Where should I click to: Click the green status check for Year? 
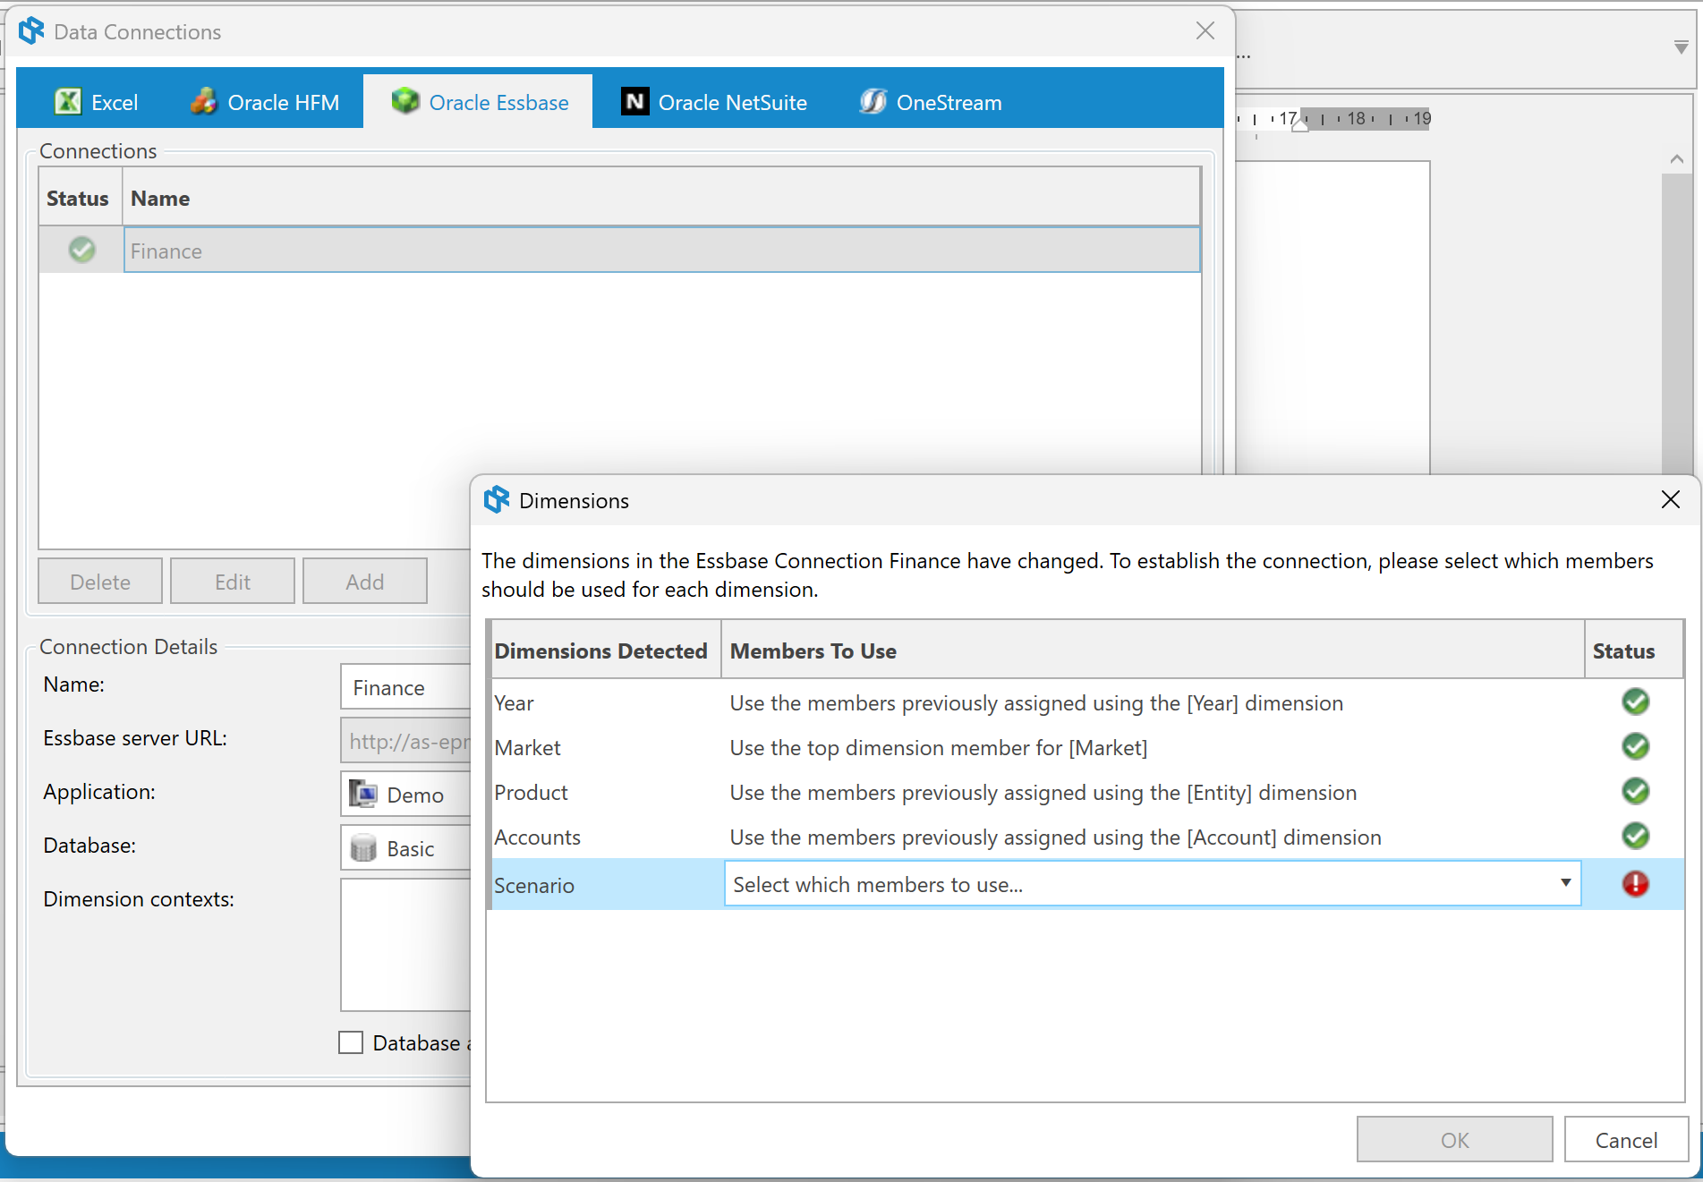(x=1636, y=702)
